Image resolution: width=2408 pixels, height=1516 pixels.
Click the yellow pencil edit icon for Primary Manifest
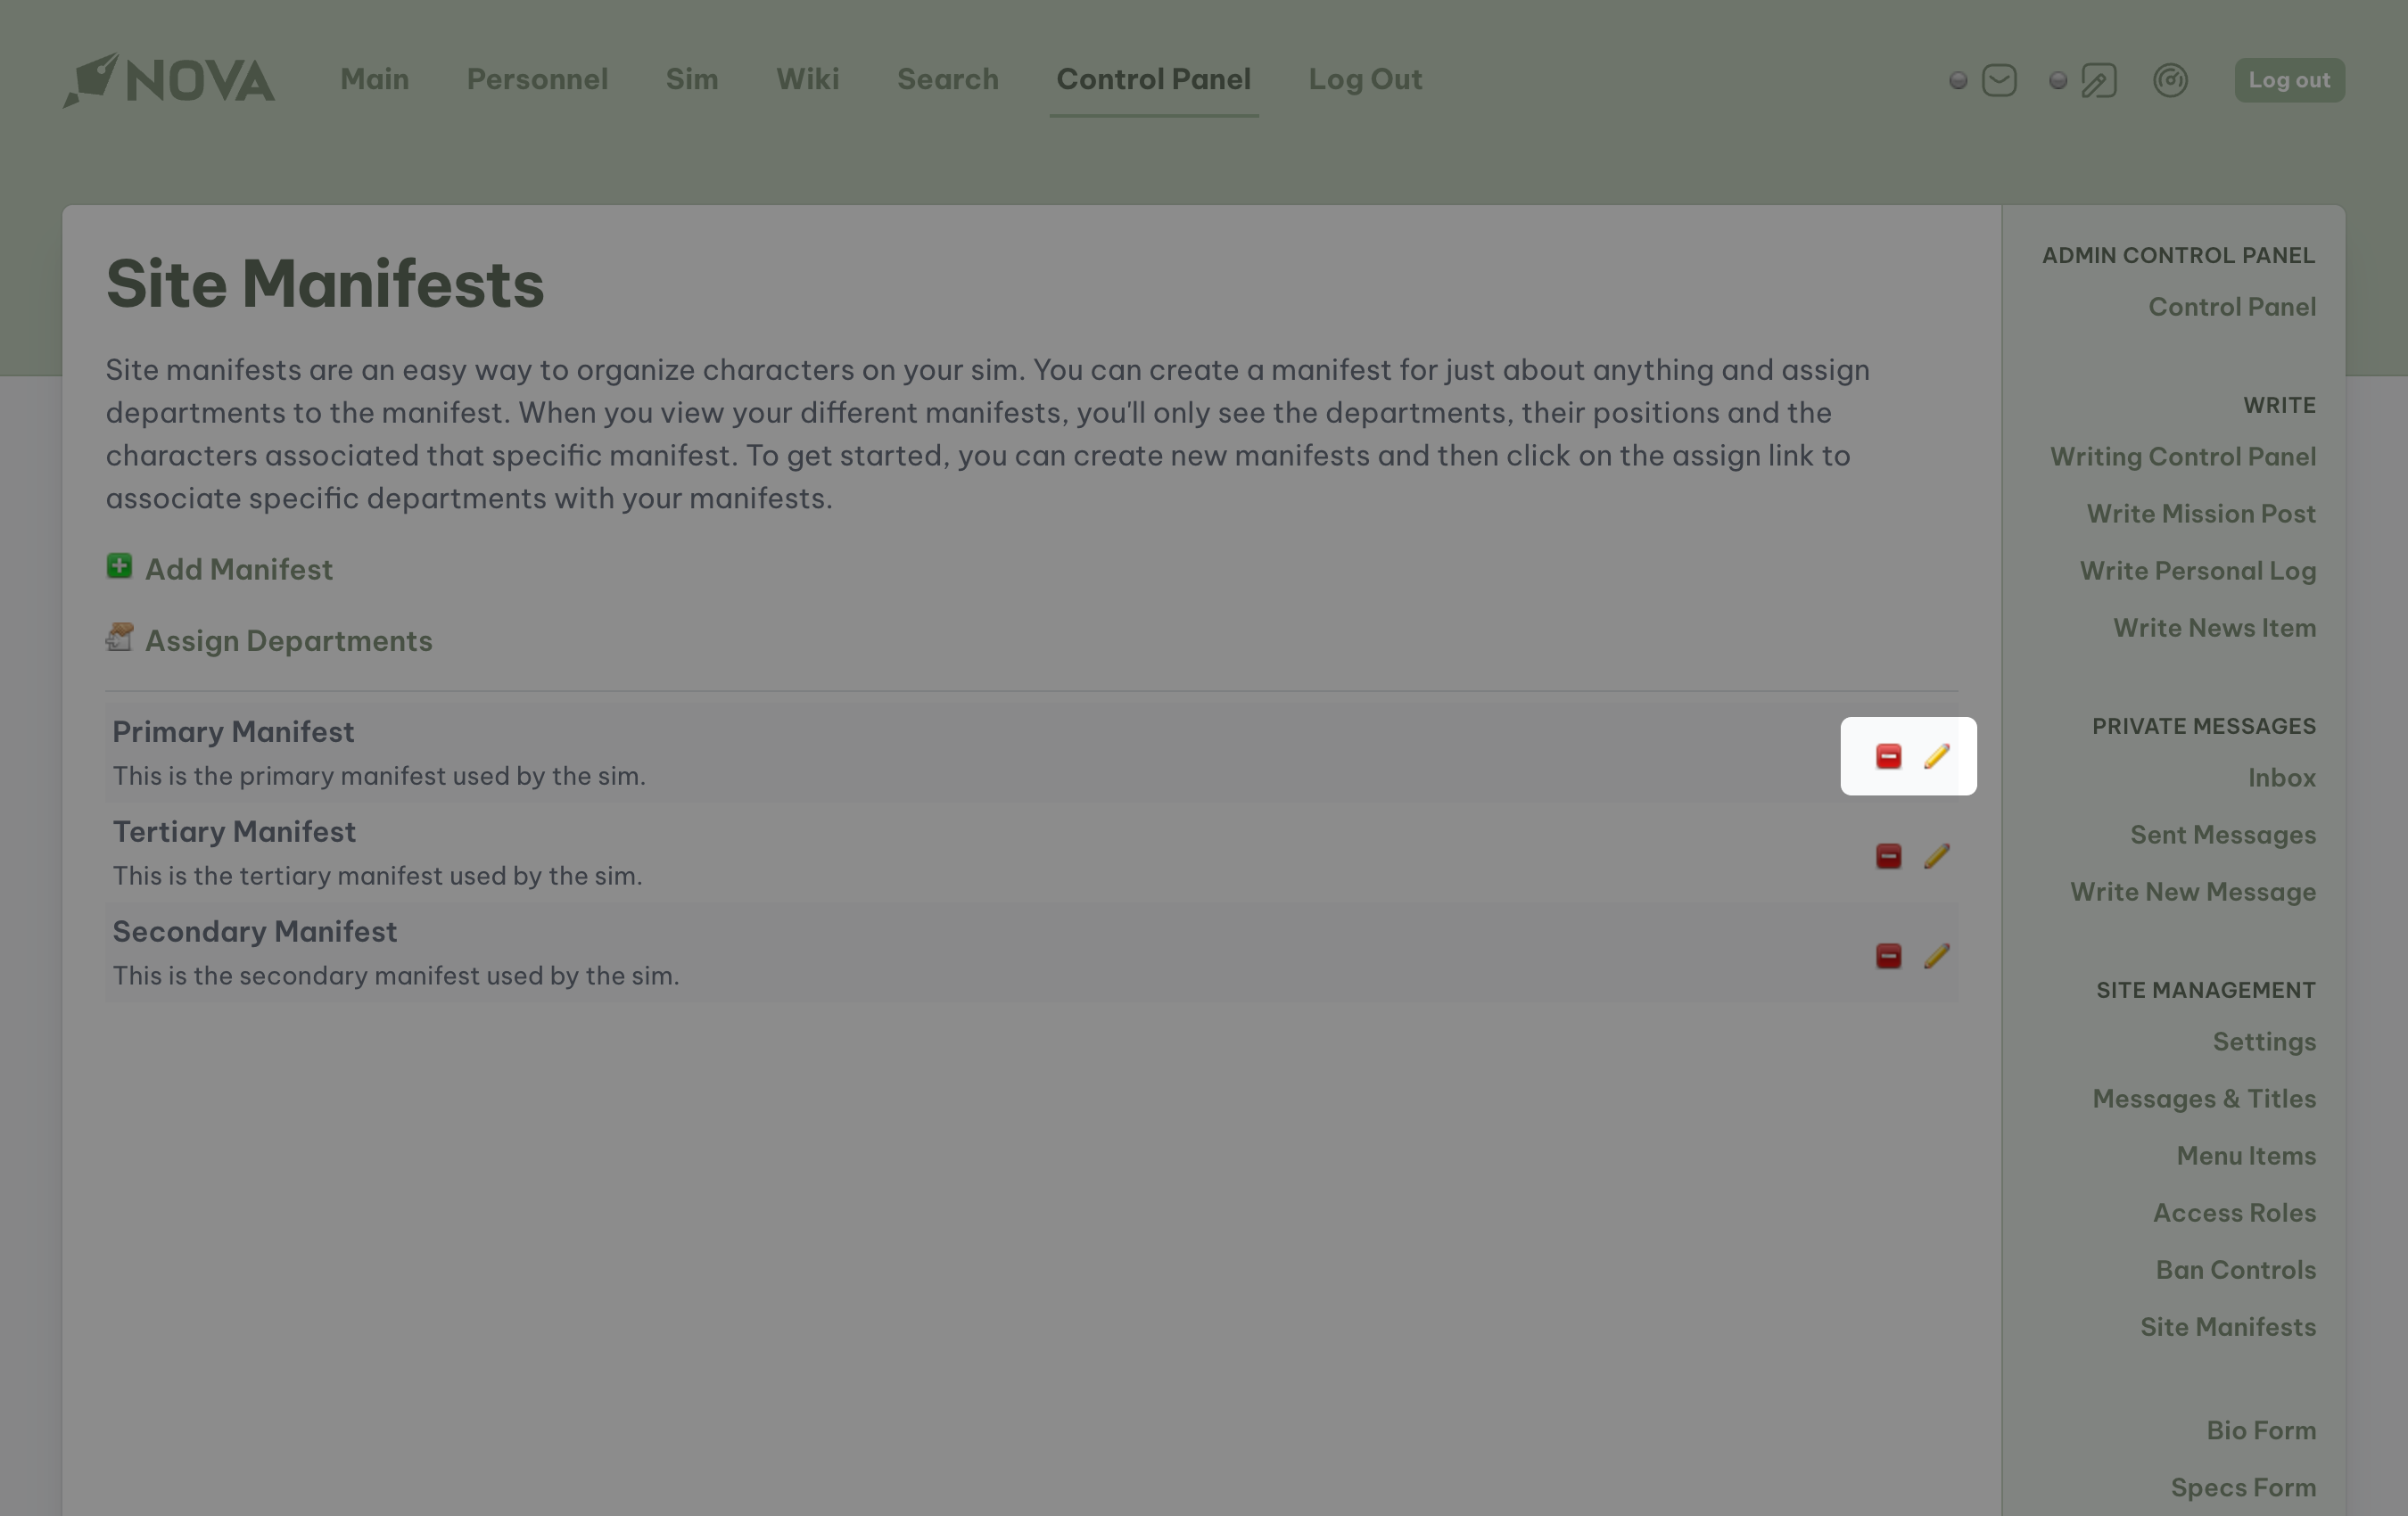click(x=1936, y=756)
